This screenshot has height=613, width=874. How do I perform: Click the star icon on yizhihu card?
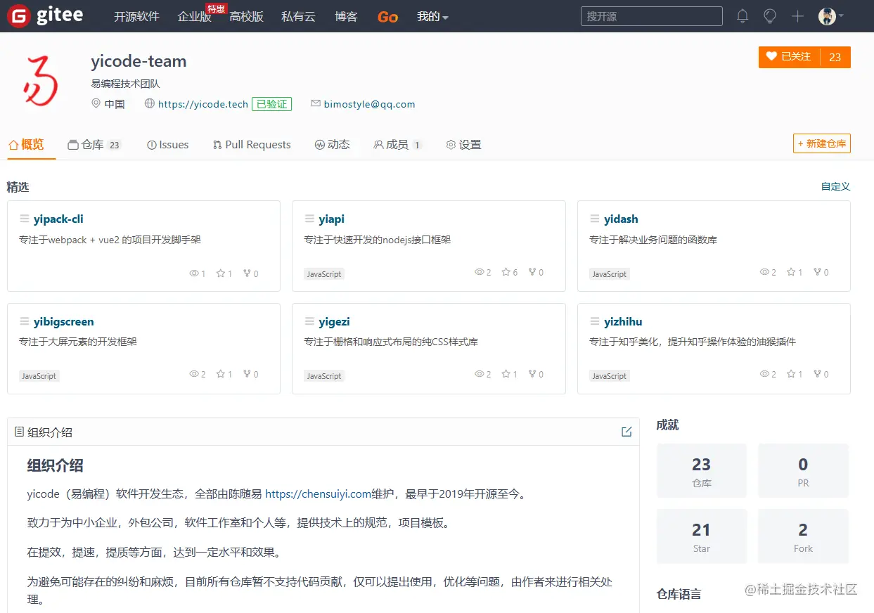(790, 374)
